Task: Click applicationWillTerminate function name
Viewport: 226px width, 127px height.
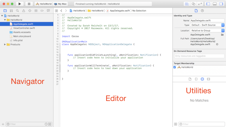Action: click(x=91, y=66)
